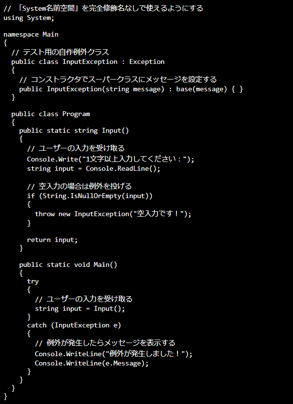
Task: Click the 'namespace Main' declaration
Action: pyautogui.click(x=31, y=35)
